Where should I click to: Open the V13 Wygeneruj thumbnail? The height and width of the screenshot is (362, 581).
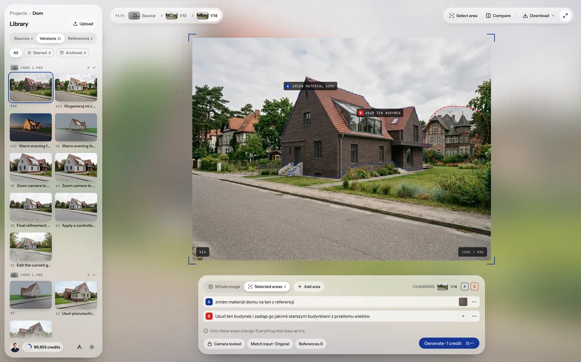click(76, 87)
